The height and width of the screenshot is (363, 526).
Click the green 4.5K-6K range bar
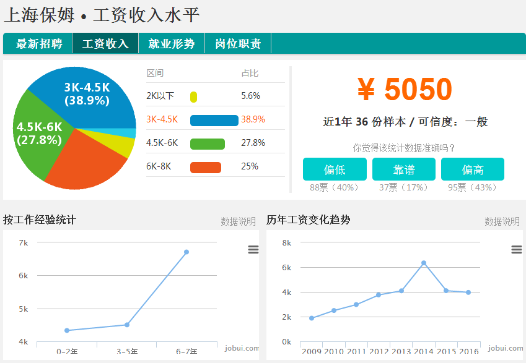207,143
